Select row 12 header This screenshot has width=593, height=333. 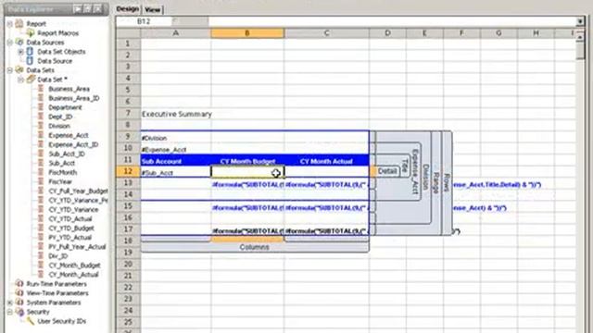click(128, 171)
